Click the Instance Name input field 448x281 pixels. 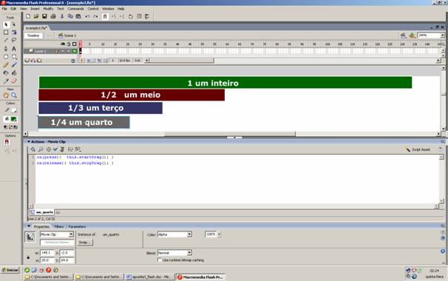tap(57, 243)
